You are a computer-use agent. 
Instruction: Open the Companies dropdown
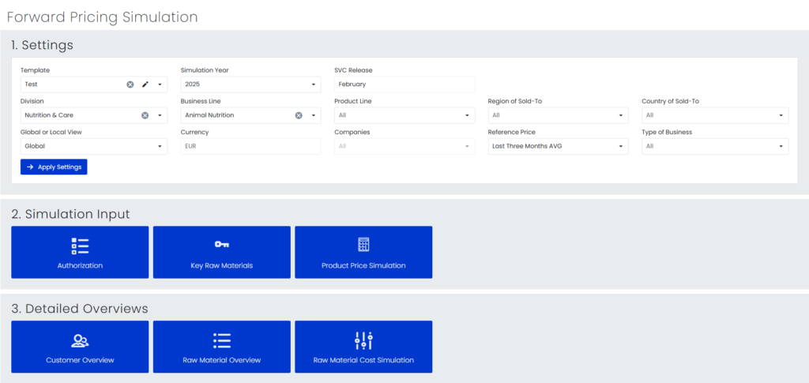click(x=404, y=146)
